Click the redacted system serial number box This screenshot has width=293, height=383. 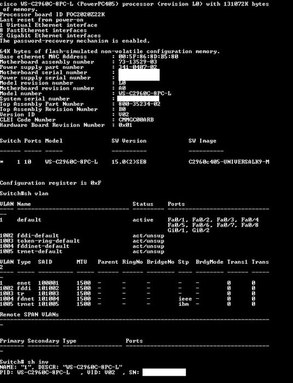click(138, 98)
